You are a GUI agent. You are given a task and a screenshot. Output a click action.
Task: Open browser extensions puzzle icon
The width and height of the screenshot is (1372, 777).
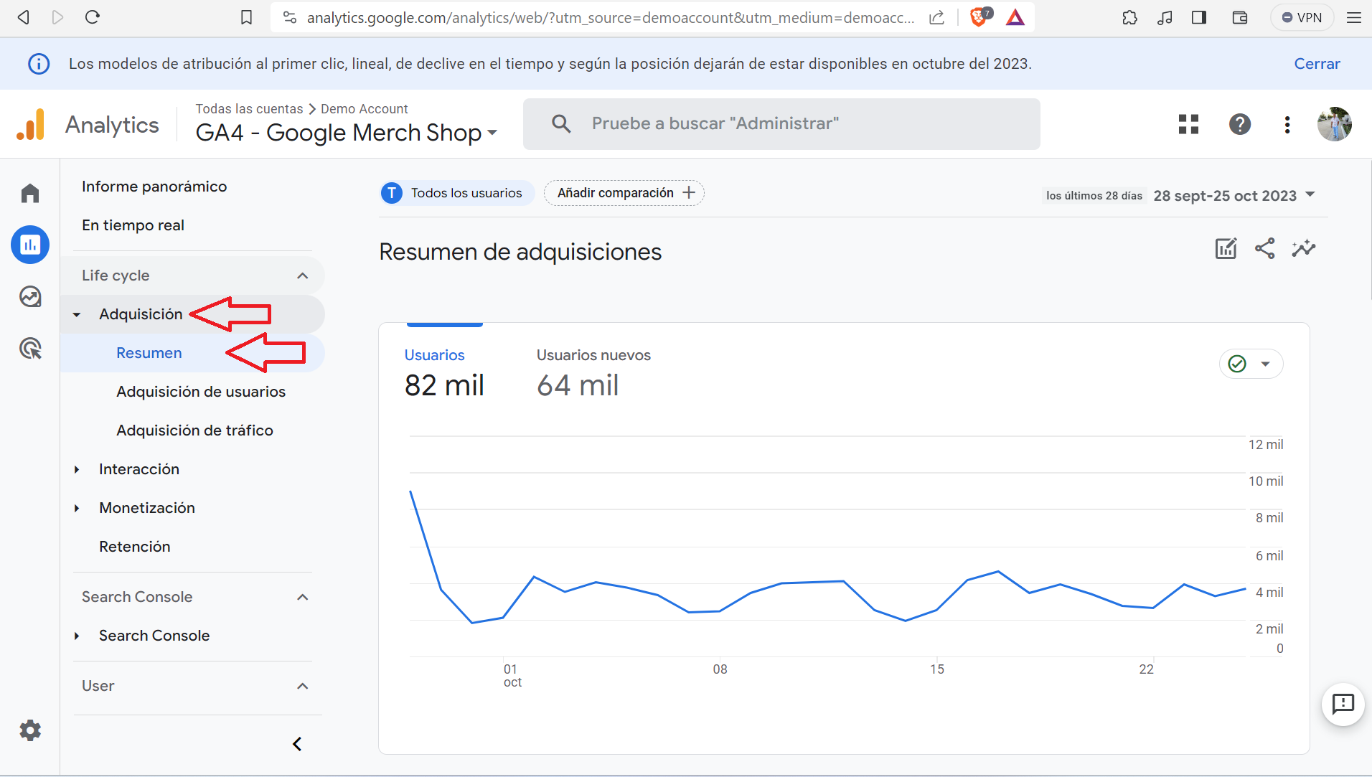(1129, 17)
